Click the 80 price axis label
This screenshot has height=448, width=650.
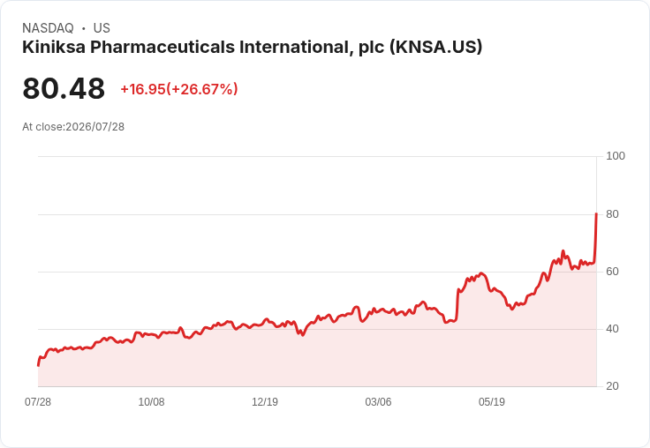point(612,214)
